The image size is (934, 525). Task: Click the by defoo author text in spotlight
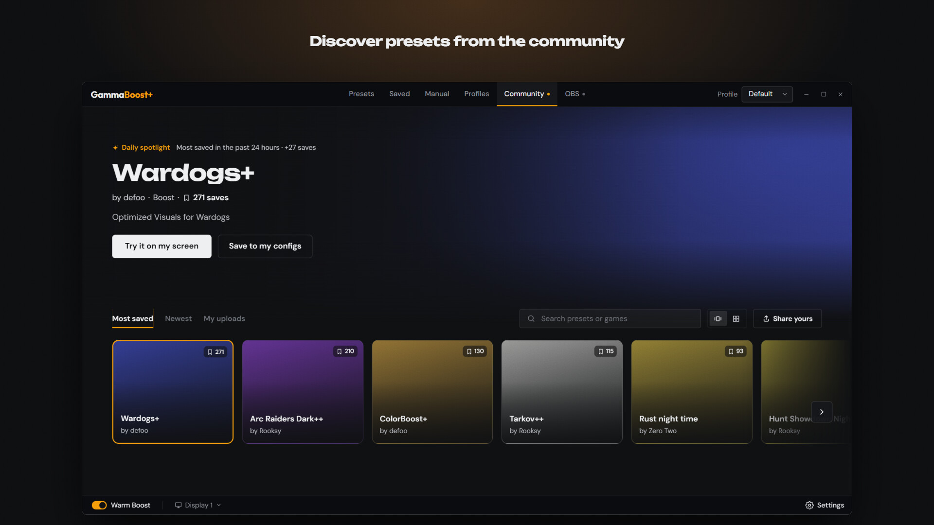click(128, 198)
